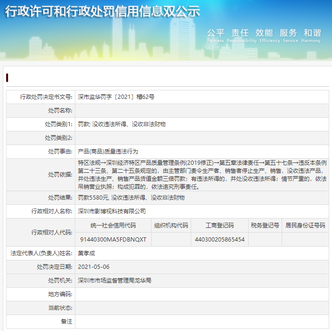Click the 产品(商品)质量违法行为 cell
The width and height of the screenshot is (332, 331).
coord(108,152)
